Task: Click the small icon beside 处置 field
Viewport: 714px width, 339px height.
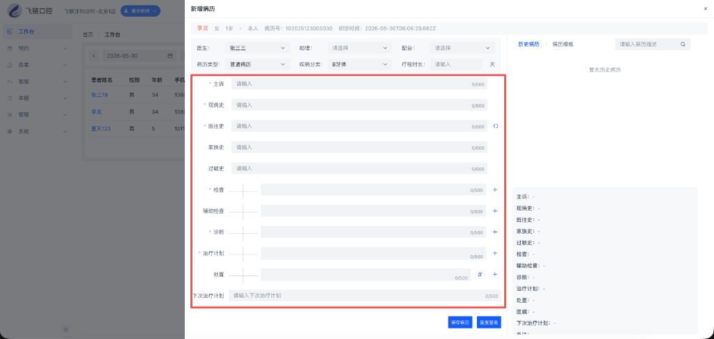Action: (x=480, y=274)
